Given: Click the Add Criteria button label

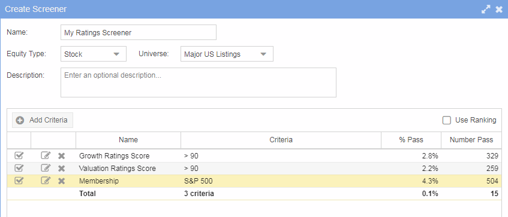Looking at the screenshot, I should tap(48, 120).
